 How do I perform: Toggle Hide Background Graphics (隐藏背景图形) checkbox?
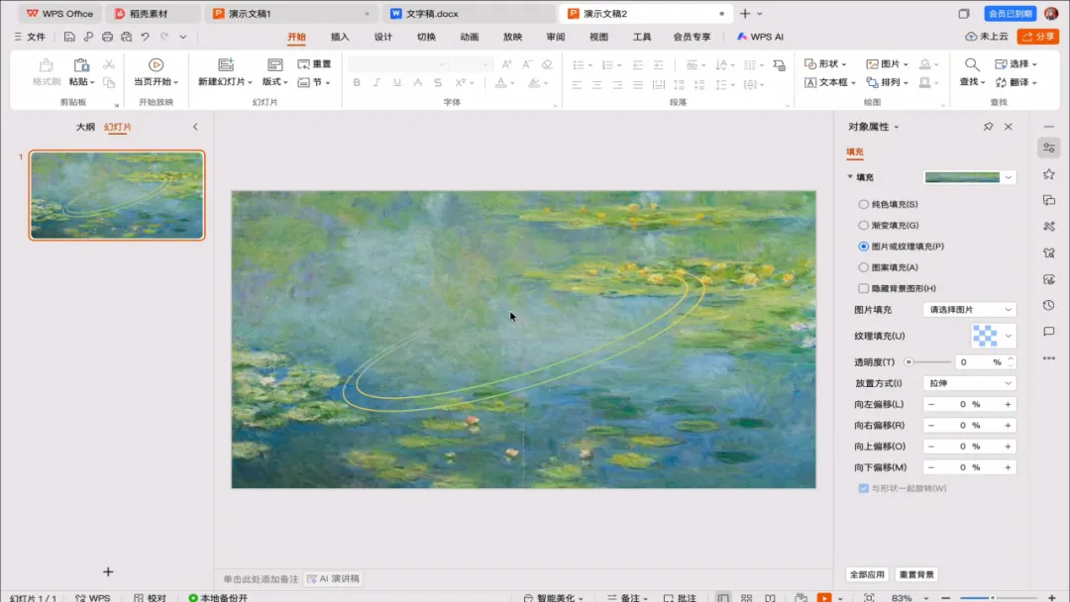[863, 288]
